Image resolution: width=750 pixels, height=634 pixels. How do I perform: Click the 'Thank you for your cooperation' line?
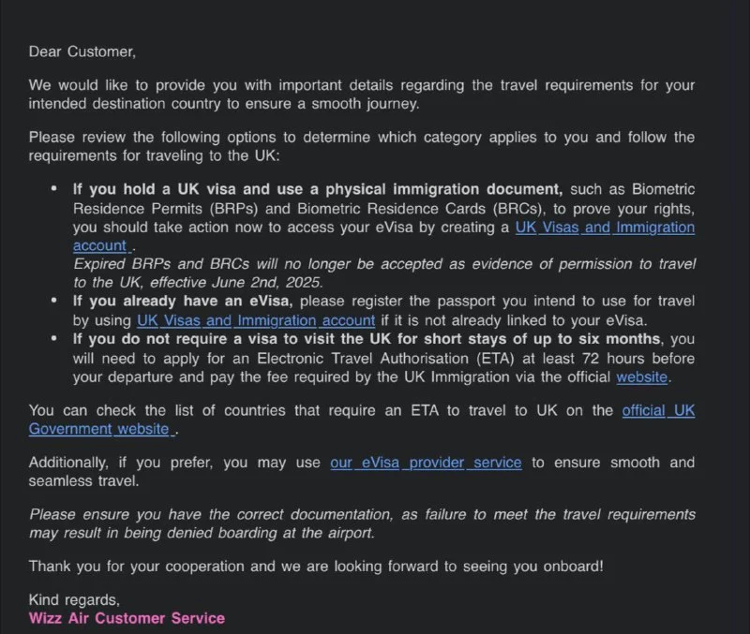tap(316, 566)
